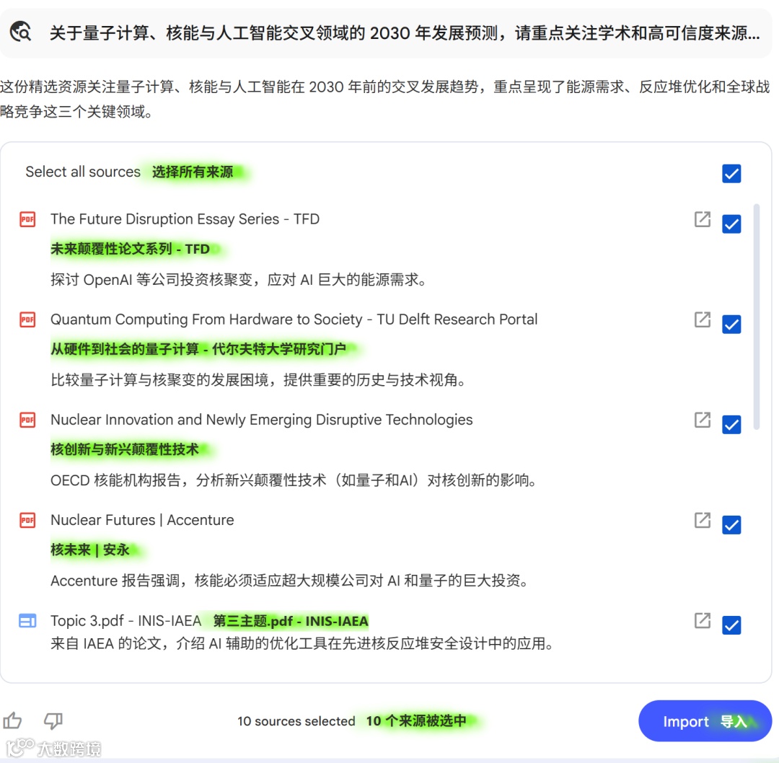Image resolution: width=779 pixels, height=763 pixels.
Task: Open Topic 3.pdf INIS-IAEA external link icon
Action: 702,620
